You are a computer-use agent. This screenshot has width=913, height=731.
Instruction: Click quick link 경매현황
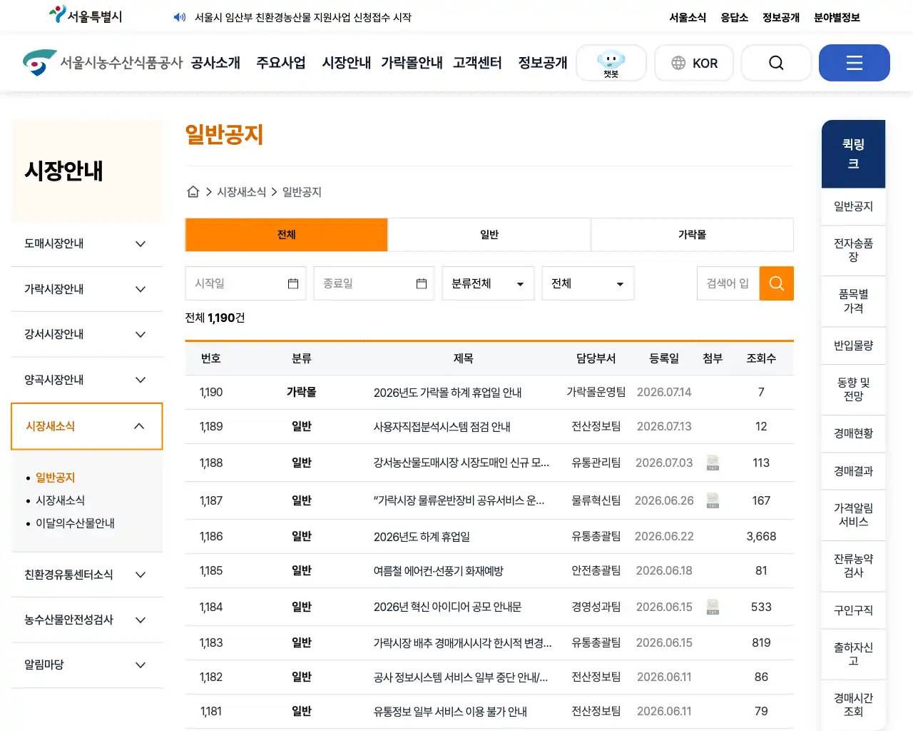tap(854, 433)
